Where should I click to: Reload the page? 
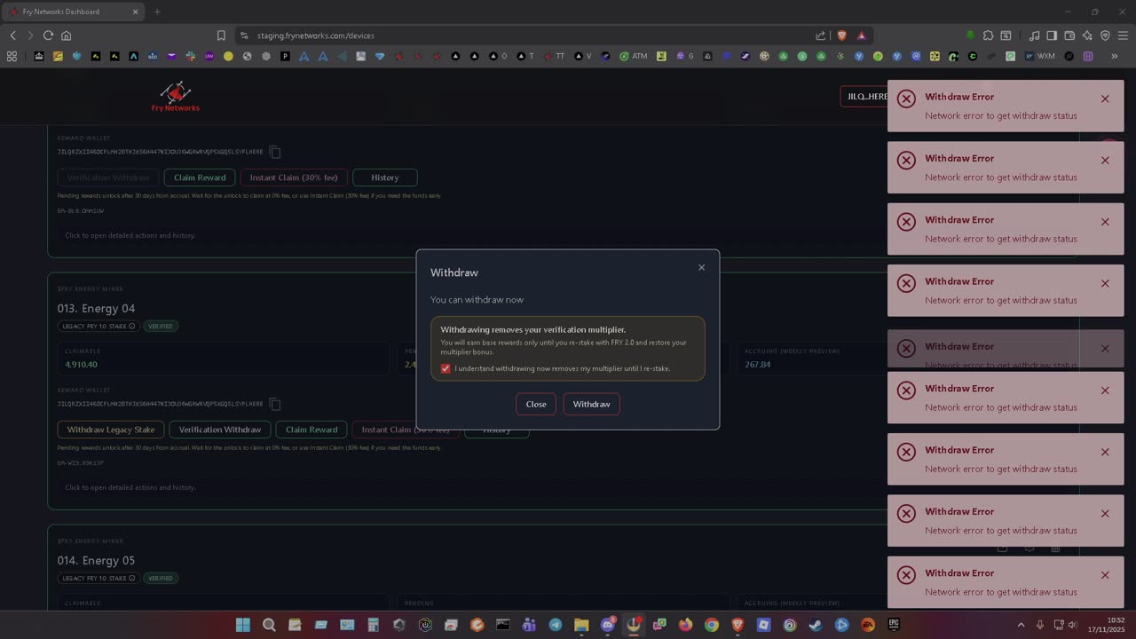48,35
